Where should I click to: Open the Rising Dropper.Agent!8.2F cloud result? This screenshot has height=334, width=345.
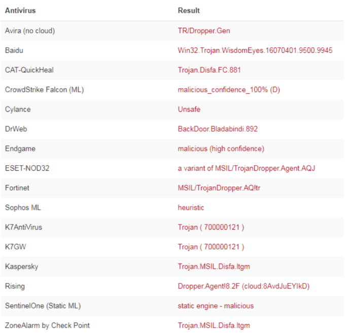pyautogui.click(x=244, y=286)
